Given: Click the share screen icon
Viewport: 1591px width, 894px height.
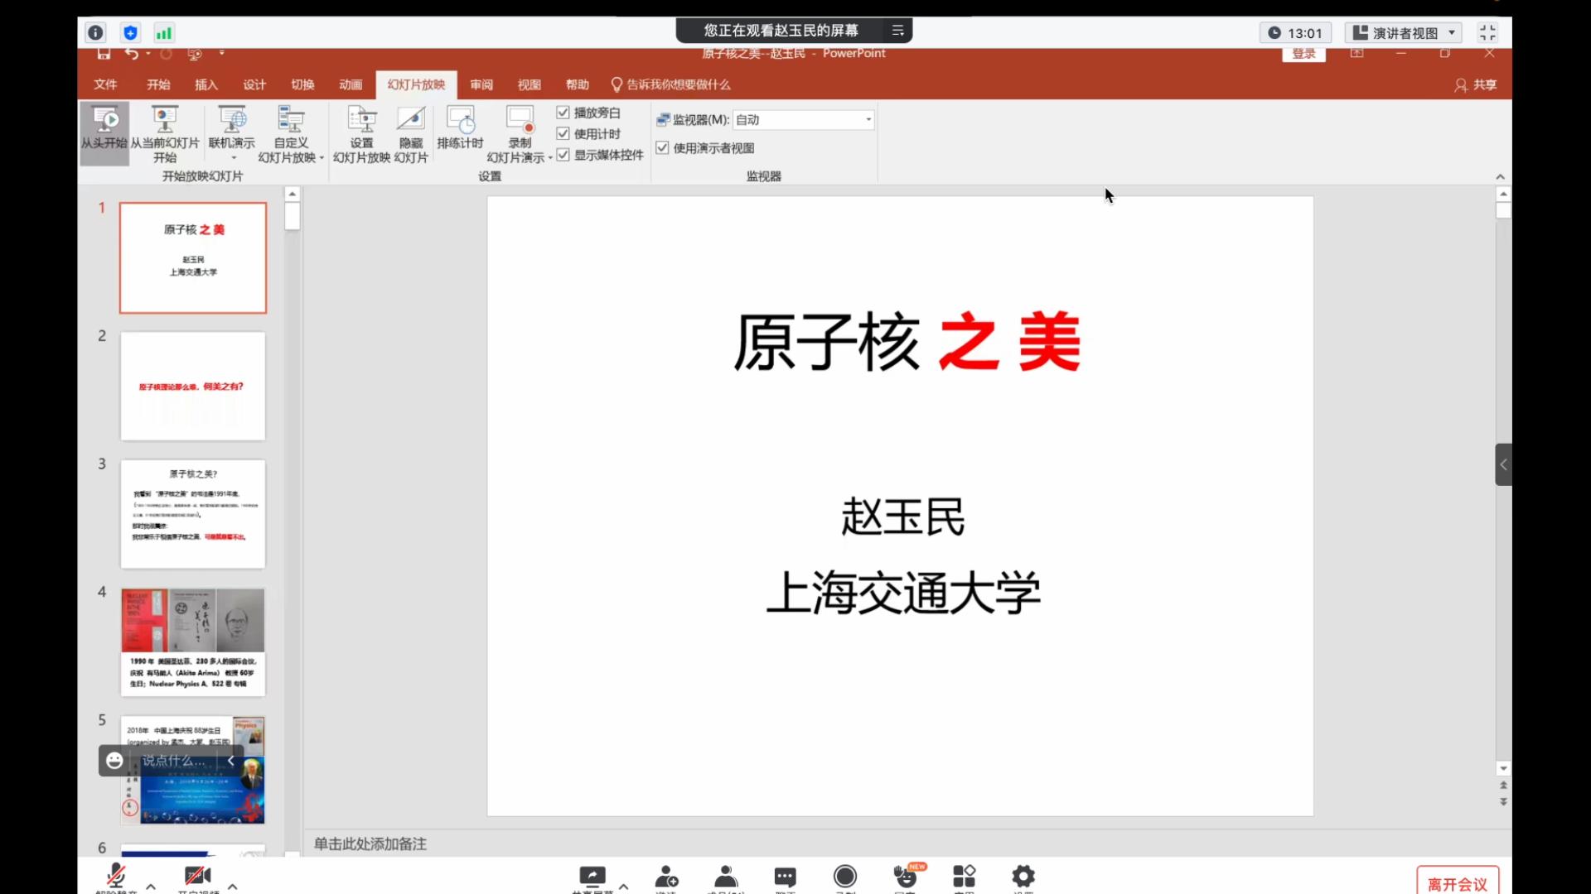Looking at the screenshot, I should (x=592, y=876).
